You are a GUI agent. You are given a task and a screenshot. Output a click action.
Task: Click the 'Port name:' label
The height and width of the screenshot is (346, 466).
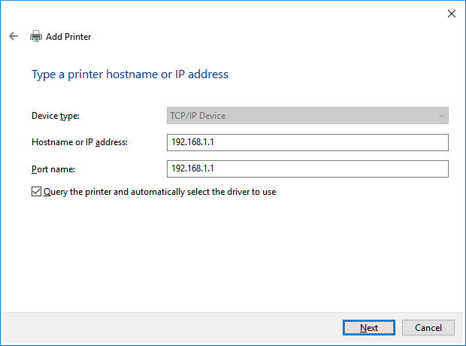pos(53,168)
